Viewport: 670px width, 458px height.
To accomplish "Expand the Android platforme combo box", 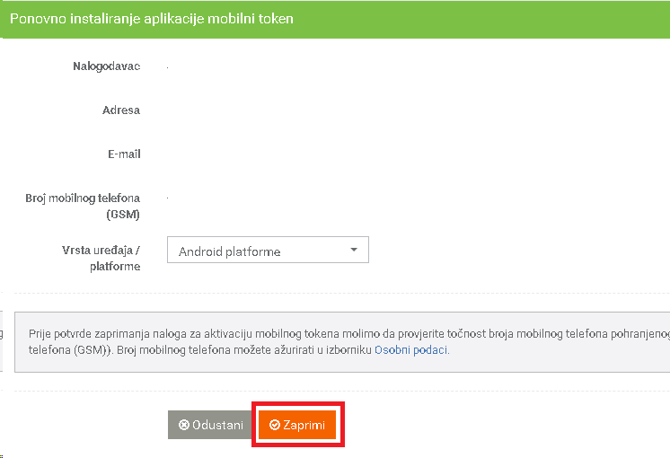I will (x=268, y=250).
